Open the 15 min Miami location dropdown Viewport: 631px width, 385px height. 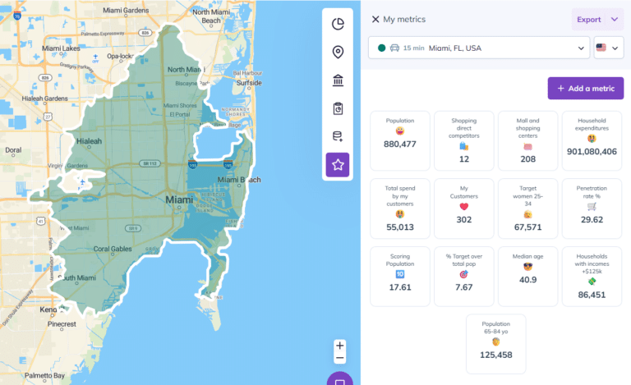pyautogui.click(x=479, y=48)
